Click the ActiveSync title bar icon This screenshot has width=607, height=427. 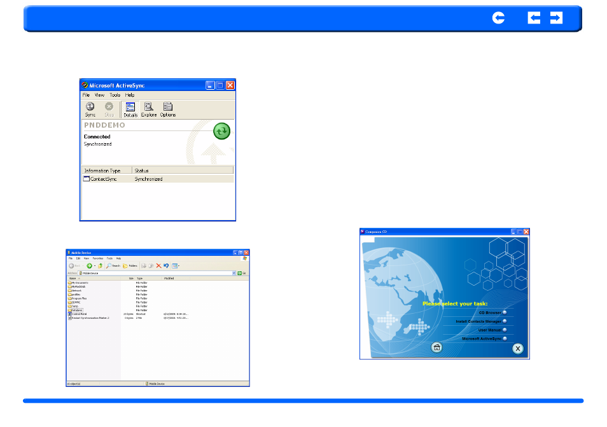click(x=85, y=85)
